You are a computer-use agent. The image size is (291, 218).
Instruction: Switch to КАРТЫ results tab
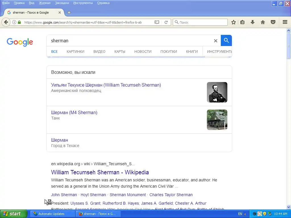tap(120, 52)
